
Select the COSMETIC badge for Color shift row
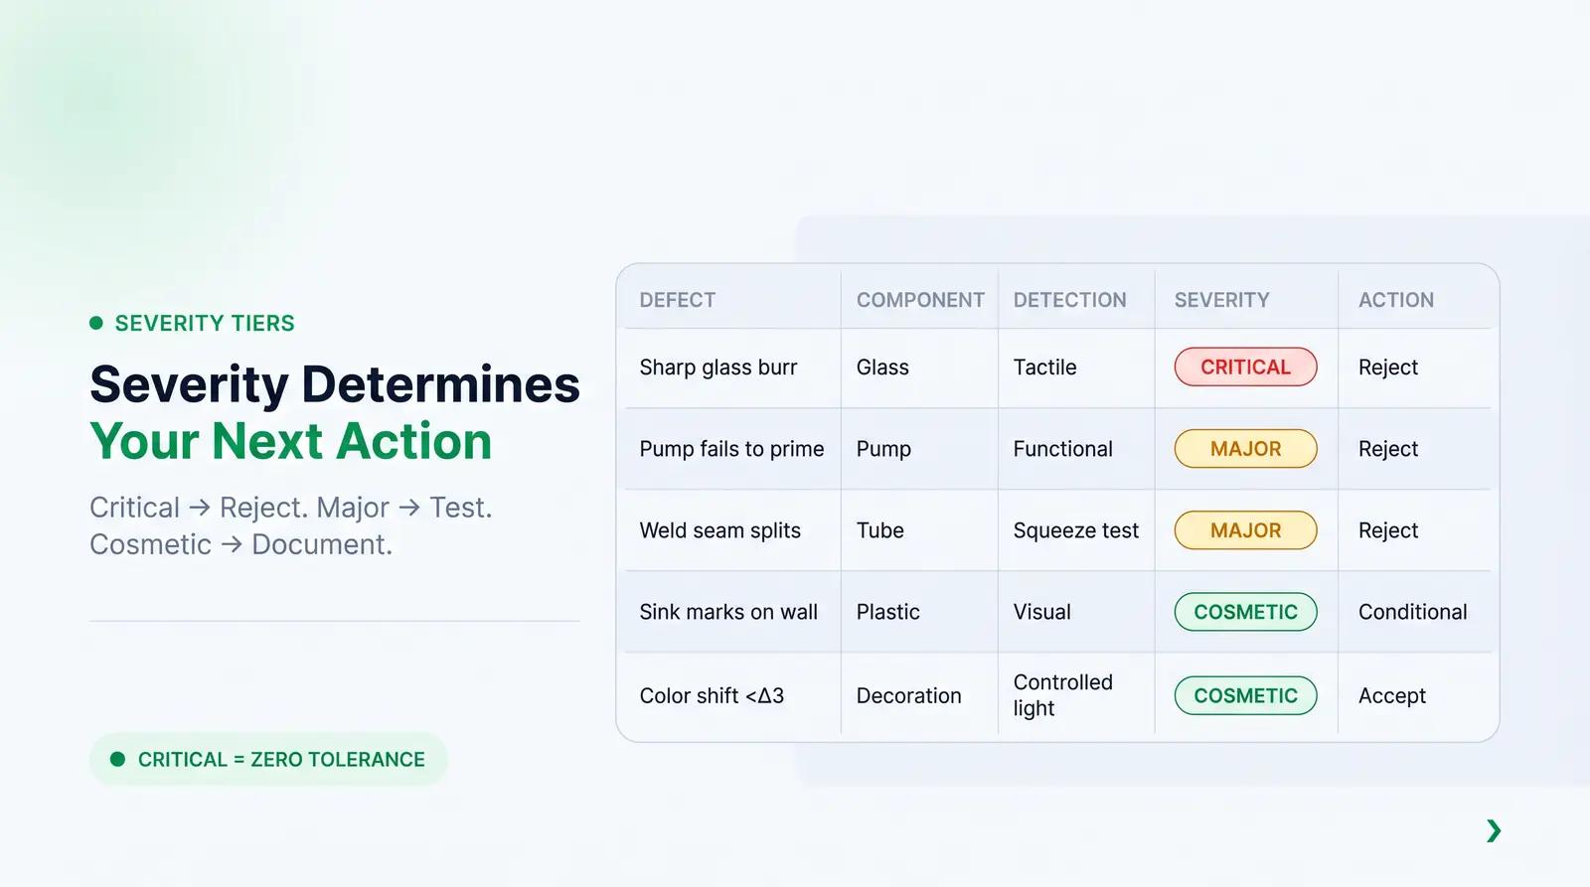point(1245,695)
